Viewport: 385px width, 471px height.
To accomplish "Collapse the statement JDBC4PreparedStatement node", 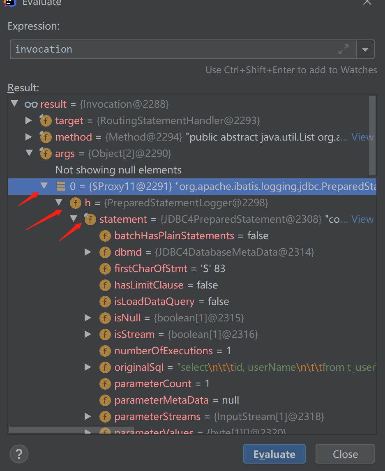I will 74,219.
